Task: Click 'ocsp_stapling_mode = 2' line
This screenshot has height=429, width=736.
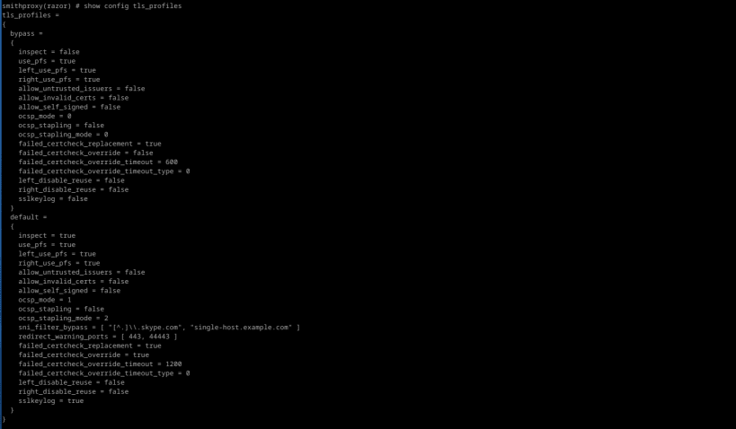Action: pos(64,318)
